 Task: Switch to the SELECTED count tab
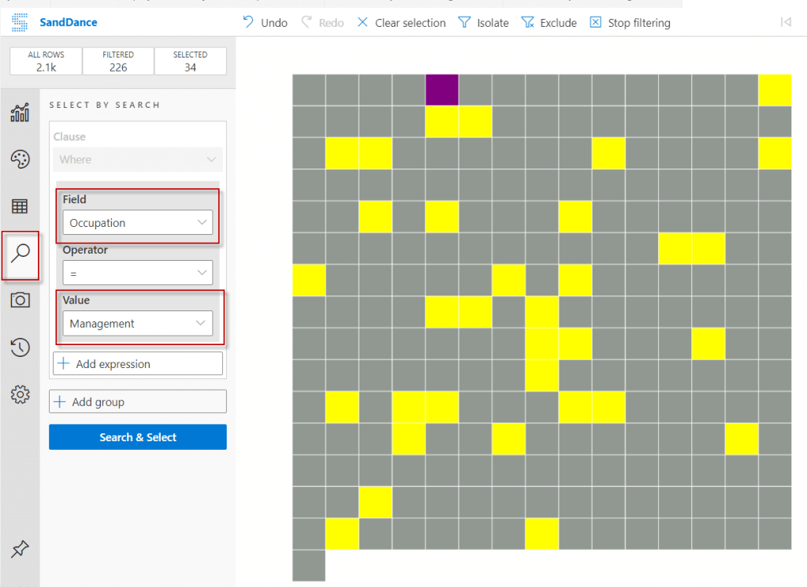(190, 60)
